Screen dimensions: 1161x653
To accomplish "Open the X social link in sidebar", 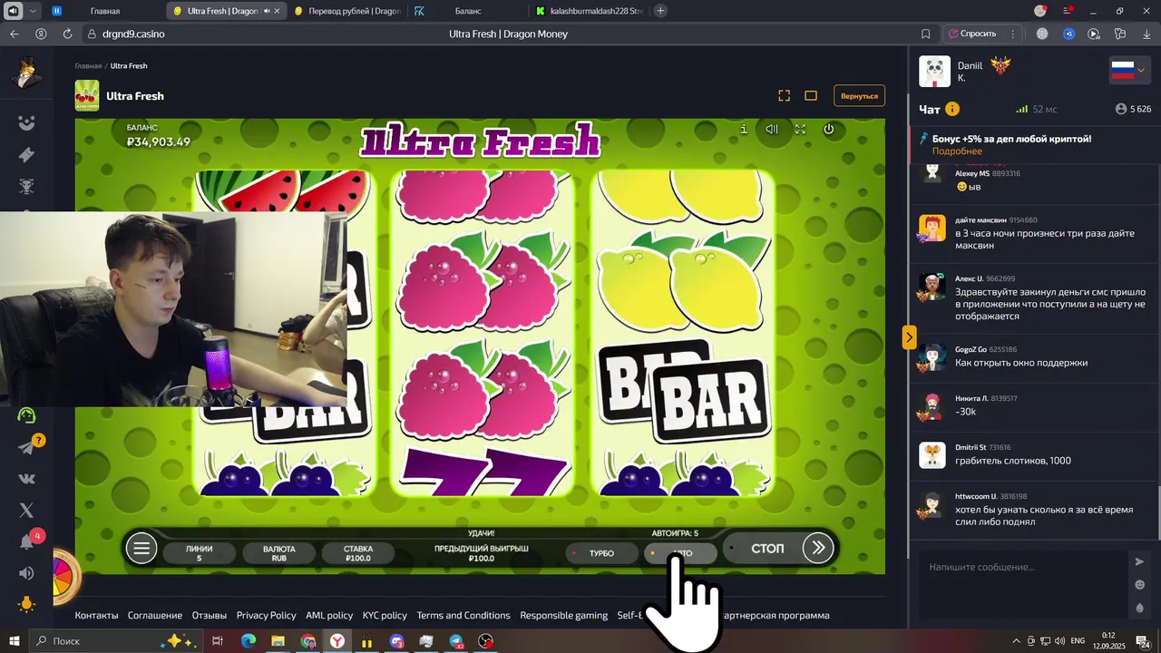I will [x=26, y=511].
